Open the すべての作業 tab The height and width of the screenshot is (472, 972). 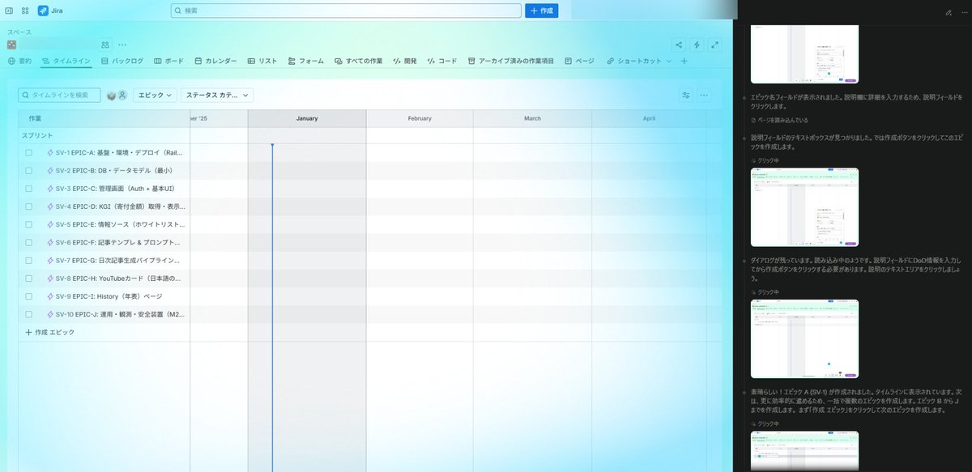(x=358, y=61)
